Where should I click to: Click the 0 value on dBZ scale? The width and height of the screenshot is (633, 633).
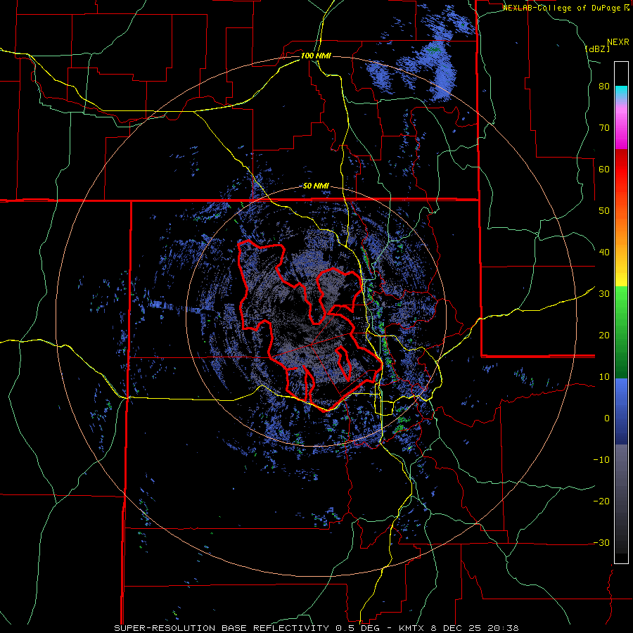click(607, 418)
